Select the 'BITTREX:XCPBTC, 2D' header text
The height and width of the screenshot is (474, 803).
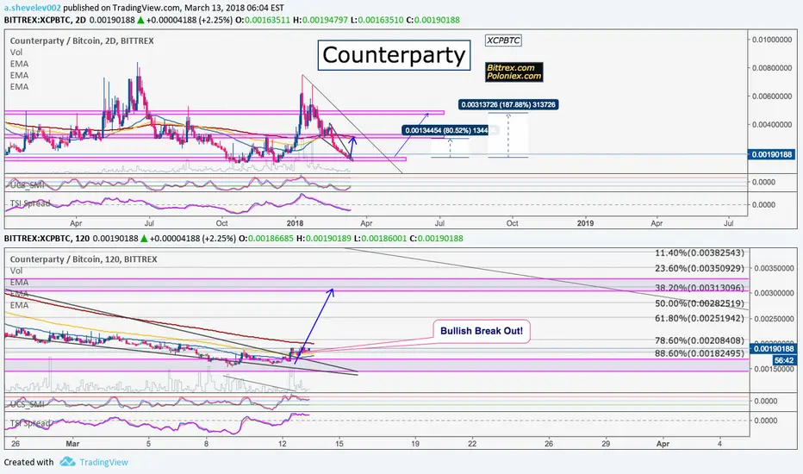(x=45, y=21)
